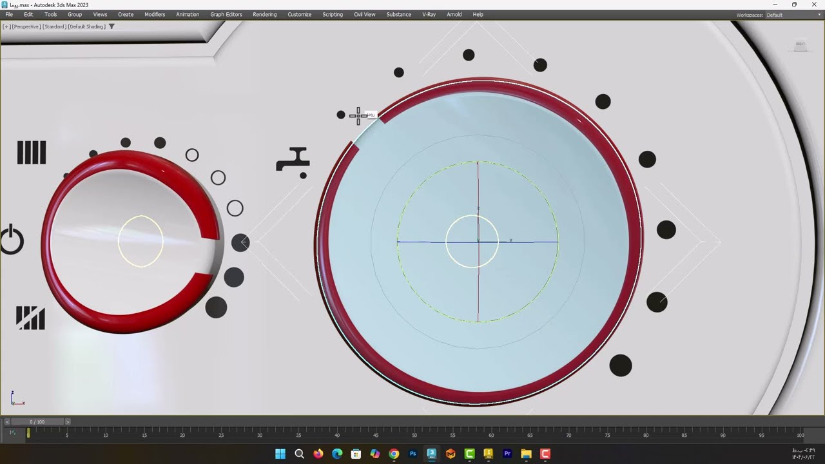Switch to Google Chrome on the taskbar
Screen dimensions: 825x464
click(394, 454)
